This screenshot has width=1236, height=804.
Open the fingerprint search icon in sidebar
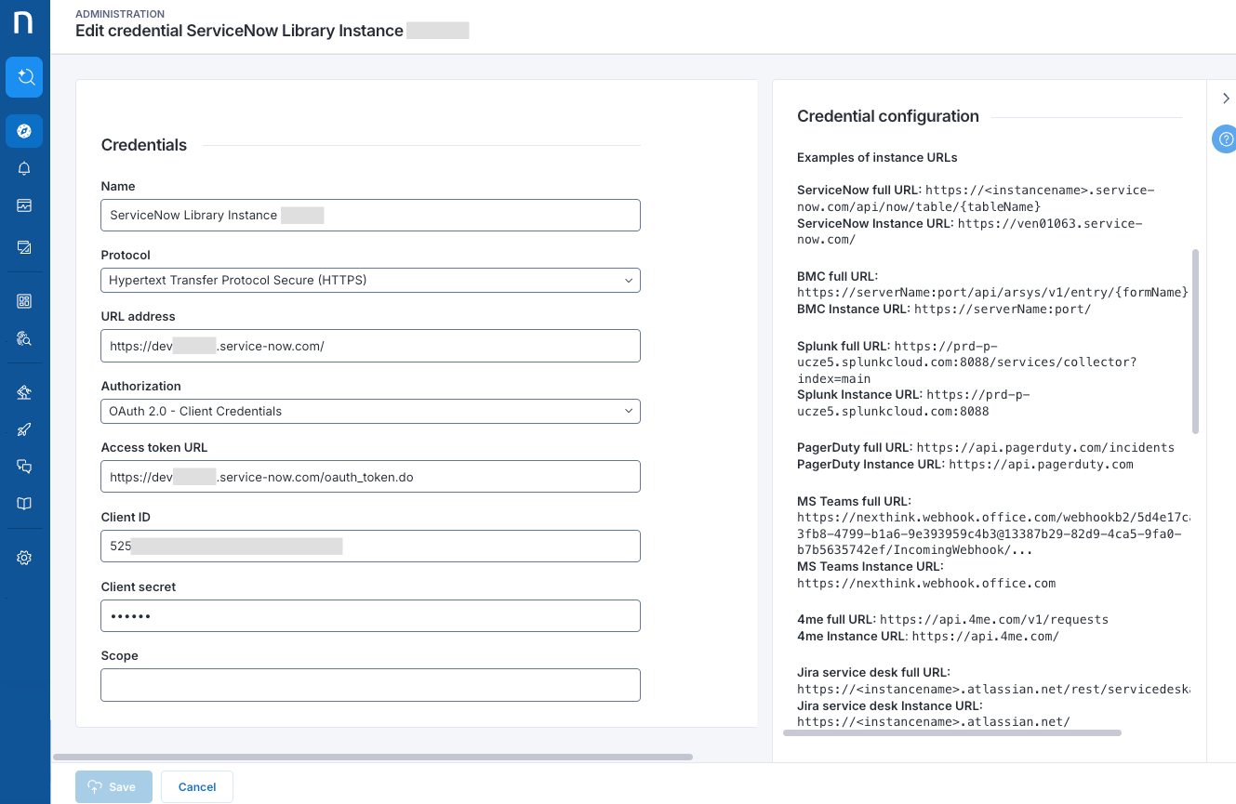pyautogui.click(x=24, y=338)
